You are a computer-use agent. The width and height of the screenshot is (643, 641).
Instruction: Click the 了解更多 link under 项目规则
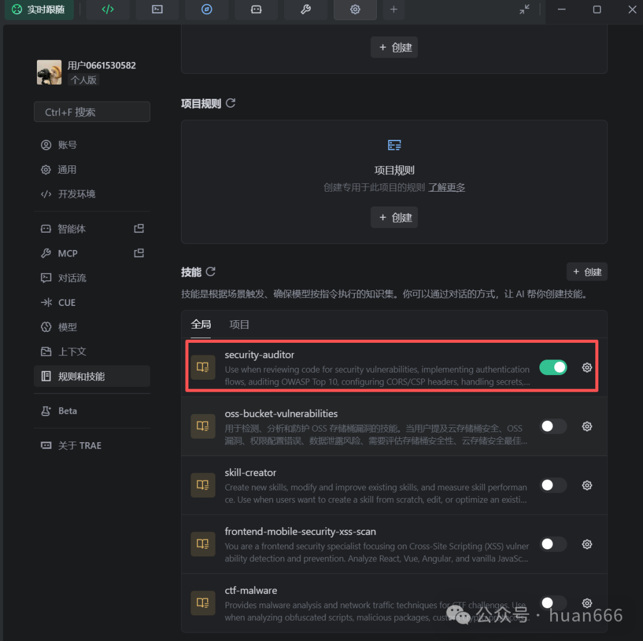click(x=447, y=187)
